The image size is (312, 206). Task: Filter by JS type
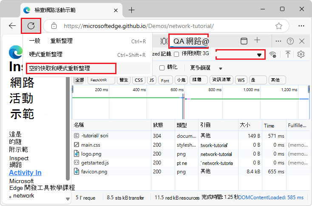tap(152, 80)
